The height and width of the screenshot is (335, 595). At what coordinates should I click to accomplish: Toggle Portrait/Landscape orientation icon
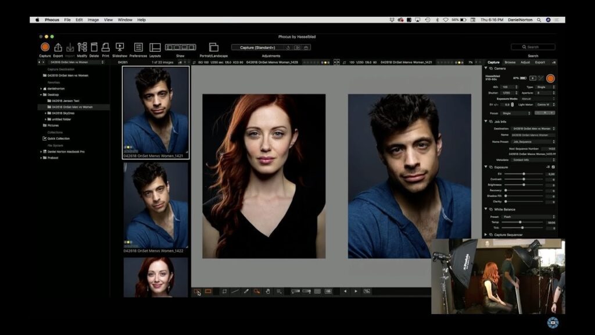214,47
